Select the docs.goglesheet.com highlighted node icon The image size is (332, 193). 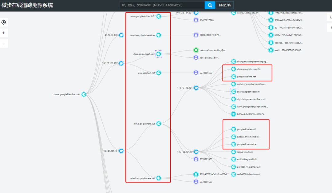tap(159, 54)
